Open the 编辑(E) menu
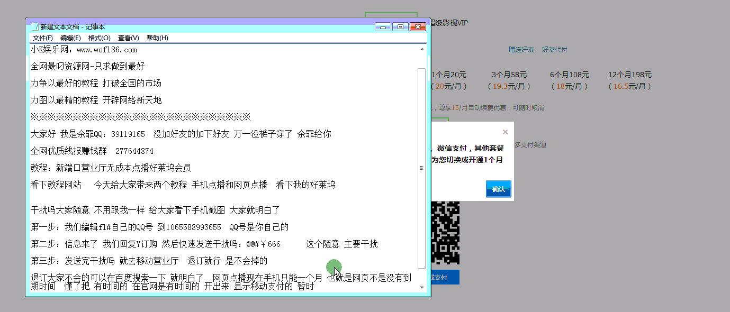This screenshot has width=730, height=312. 72,38
